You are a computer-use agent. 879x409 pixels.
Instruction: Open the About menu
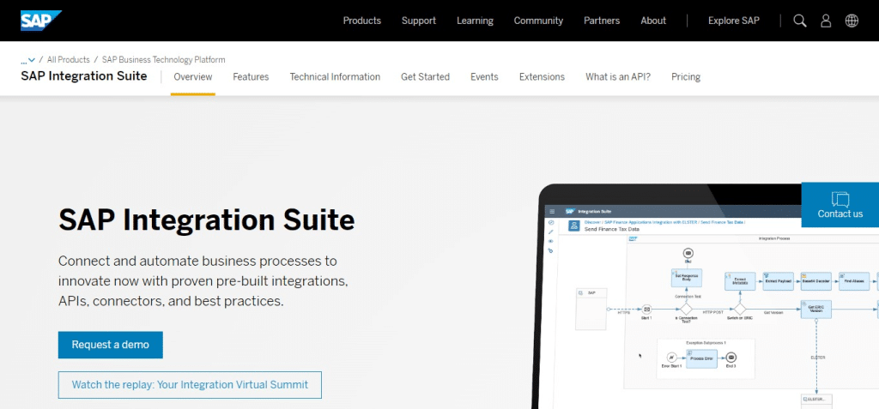tap(653, 21)
